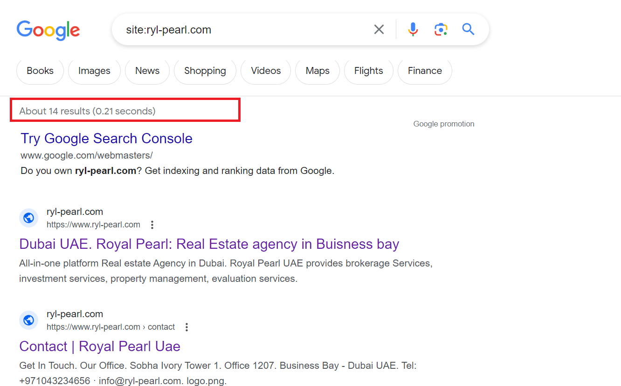Open Dubai UAE. Royal Pearl result link
This screenshot has width=621, height=386.
coord(209,244)
